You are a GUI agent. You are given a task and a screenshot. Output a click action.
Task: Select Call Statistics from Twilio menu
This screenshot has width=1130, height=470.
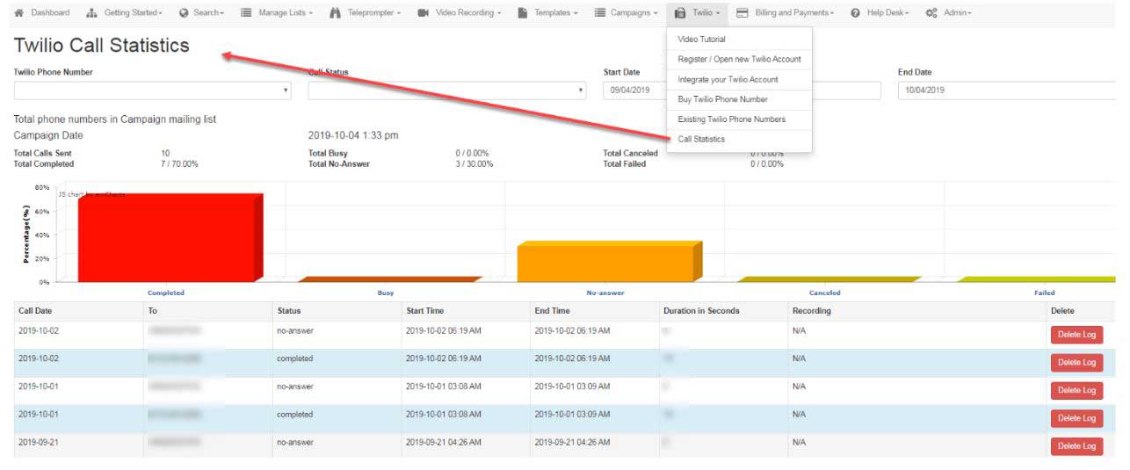701,140
